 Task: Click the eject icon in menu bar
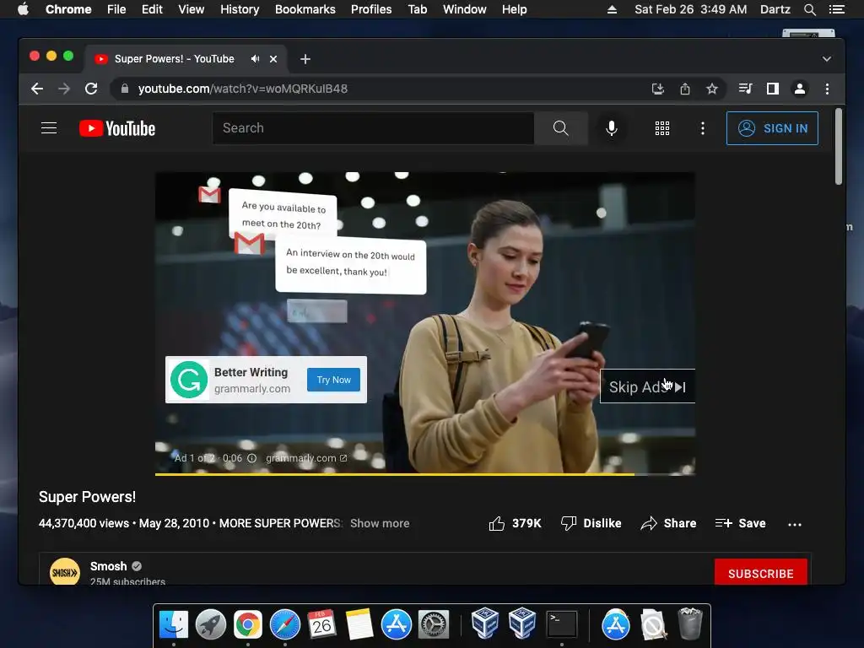(x=612, y=9)
